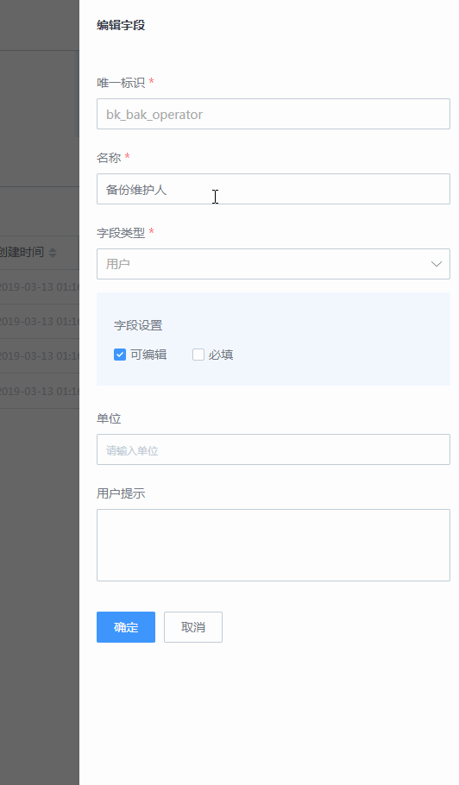Image resolution: width=459 pixels, height=785 pixels.
Task: Click the 唯一标识 input field bk_bak_operator
Action: click(274, 114)
